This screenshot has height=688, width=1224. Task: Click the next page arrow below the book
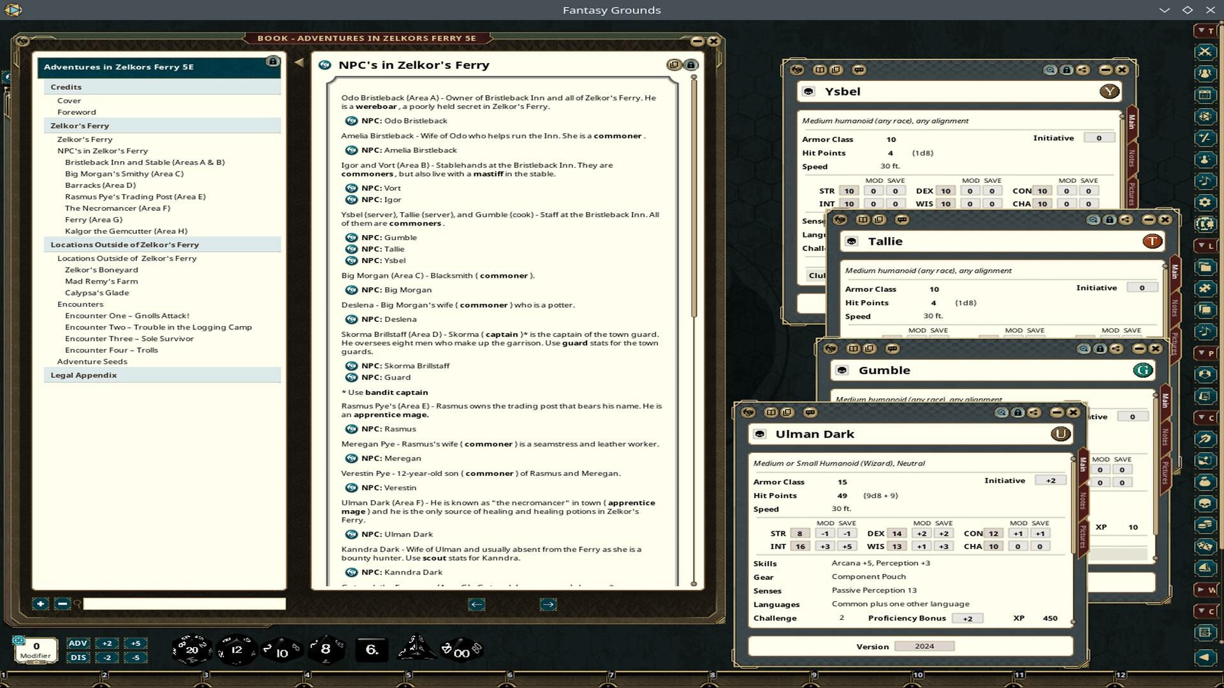547,604
